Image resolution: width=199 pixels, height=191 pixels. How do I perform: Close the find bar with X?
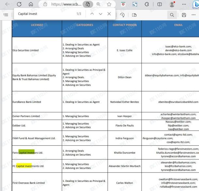(x=109, y=14)
